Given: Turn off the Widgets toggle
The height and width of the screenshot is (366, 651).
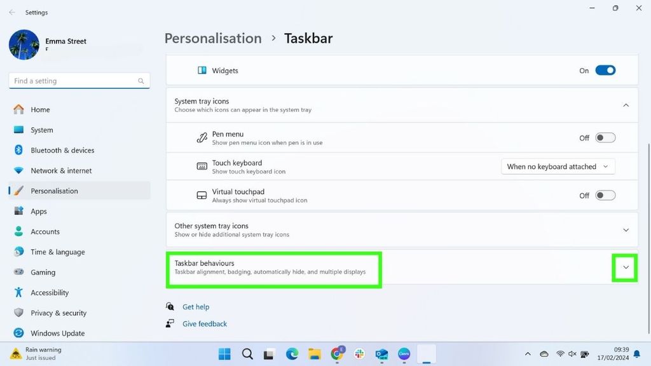Looking at the screenshot, I should click(605, 70).
